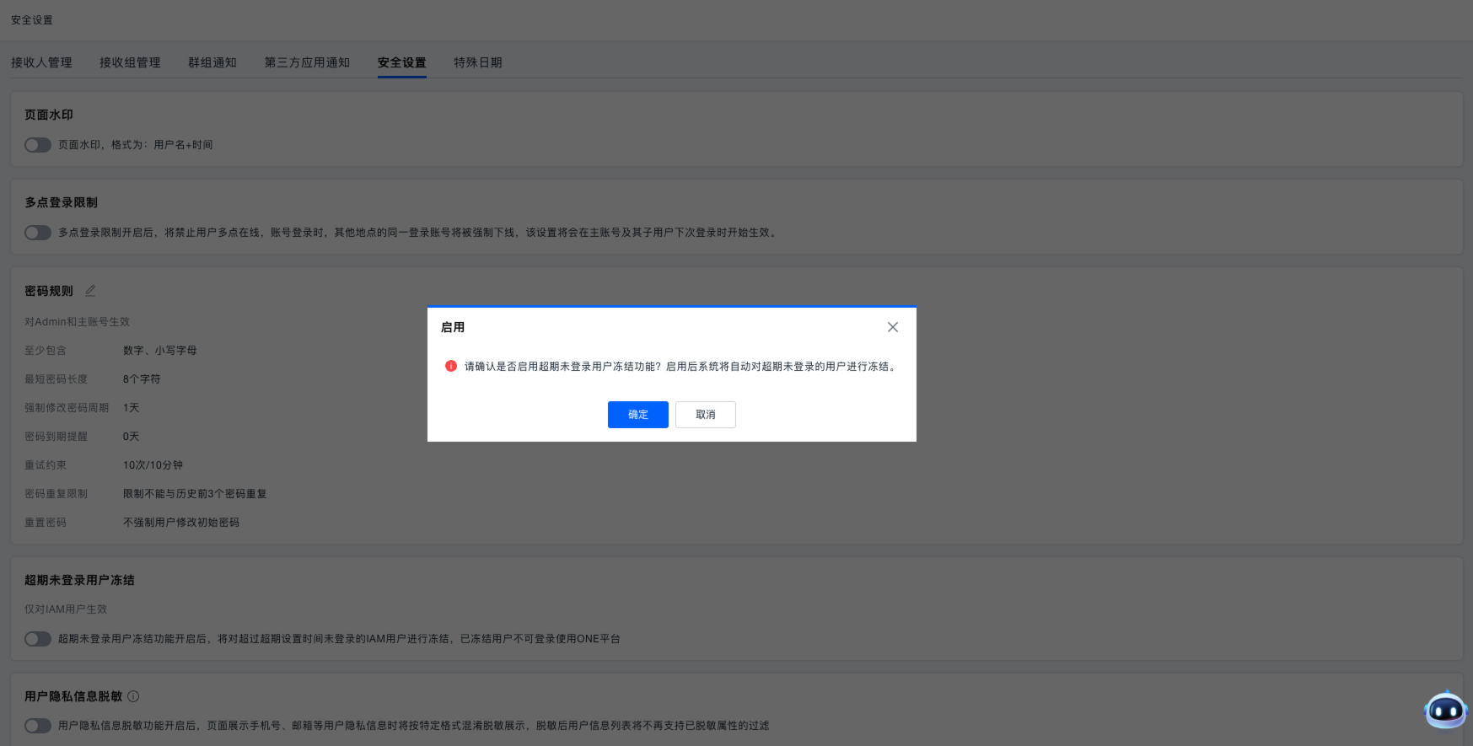Image resolution: width=1473 pixels, height=746 pixels.
Task: Open the 接收组管理 tab
Action: click(130, 62)
